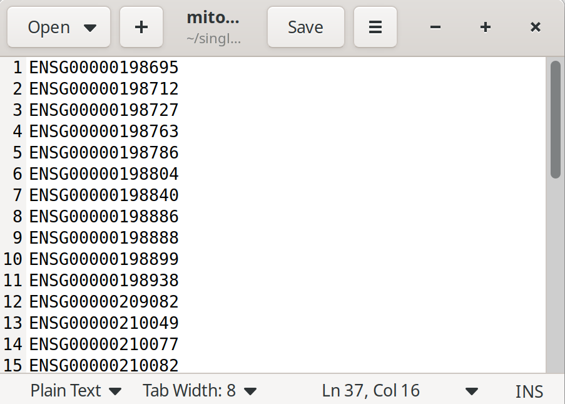This screenshot has height=404, width=565.
Task: Place cursor on line ENSG00000198695
Action: pyautogui.click(x=104, y=67)
